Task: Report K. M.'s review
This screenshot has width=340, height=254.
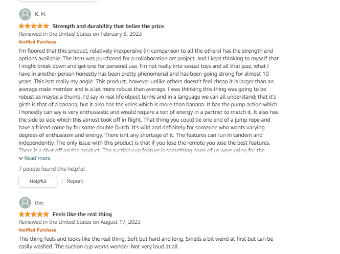Action: pos(75,181)
